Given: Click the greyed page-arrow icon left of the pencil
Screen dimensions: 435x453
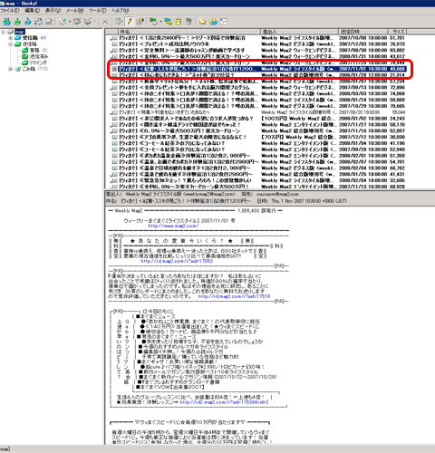Looking at the screenshot, I should (119, 22).
